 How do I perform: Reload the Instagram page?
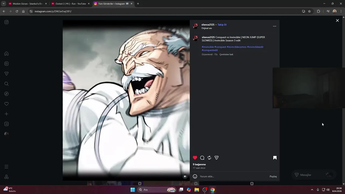(x=17, y=11)
